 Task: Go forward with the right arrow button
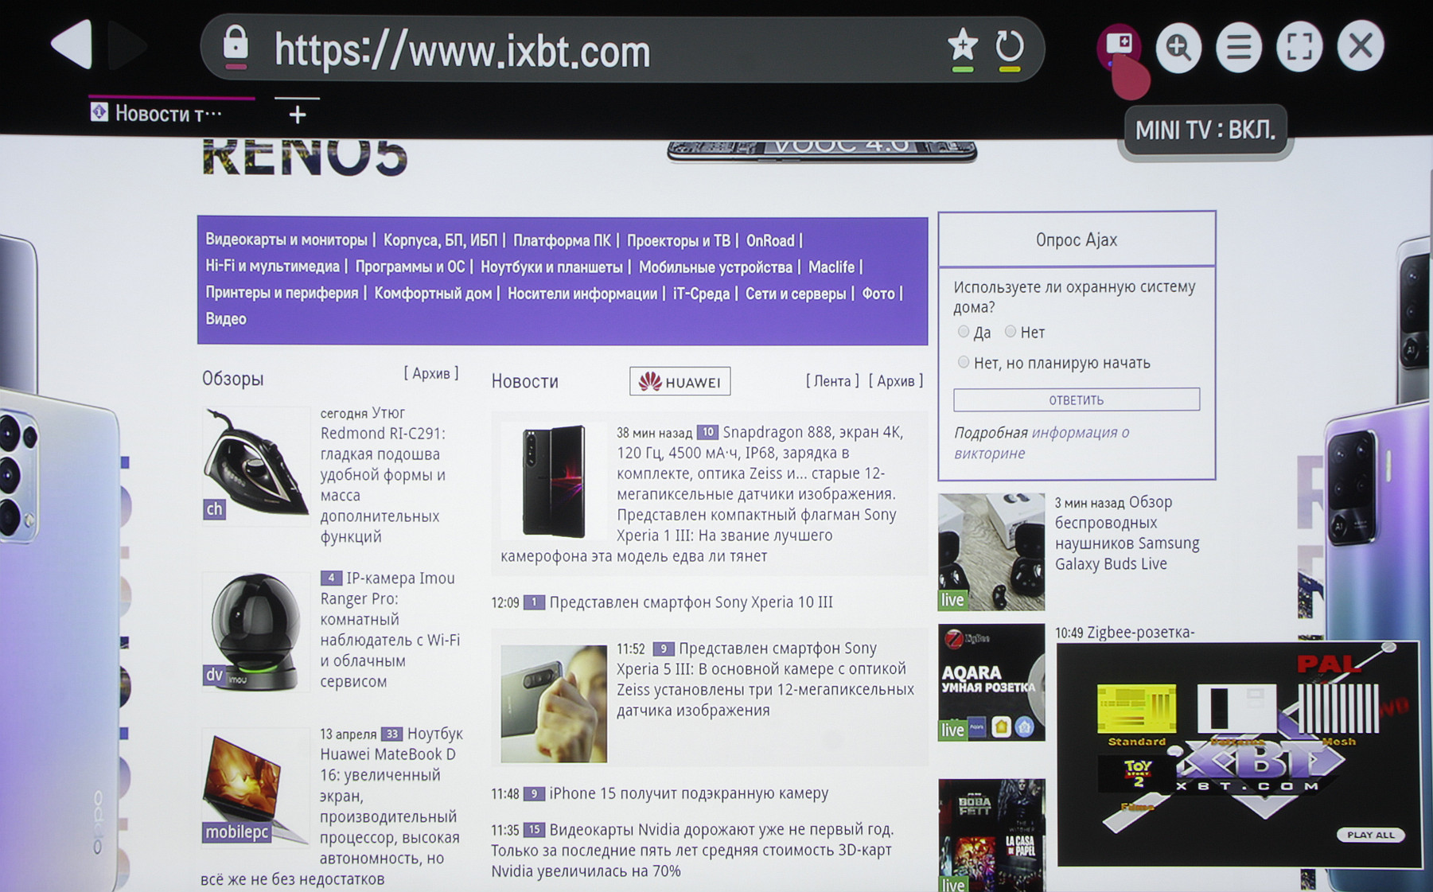pos(127,45)
